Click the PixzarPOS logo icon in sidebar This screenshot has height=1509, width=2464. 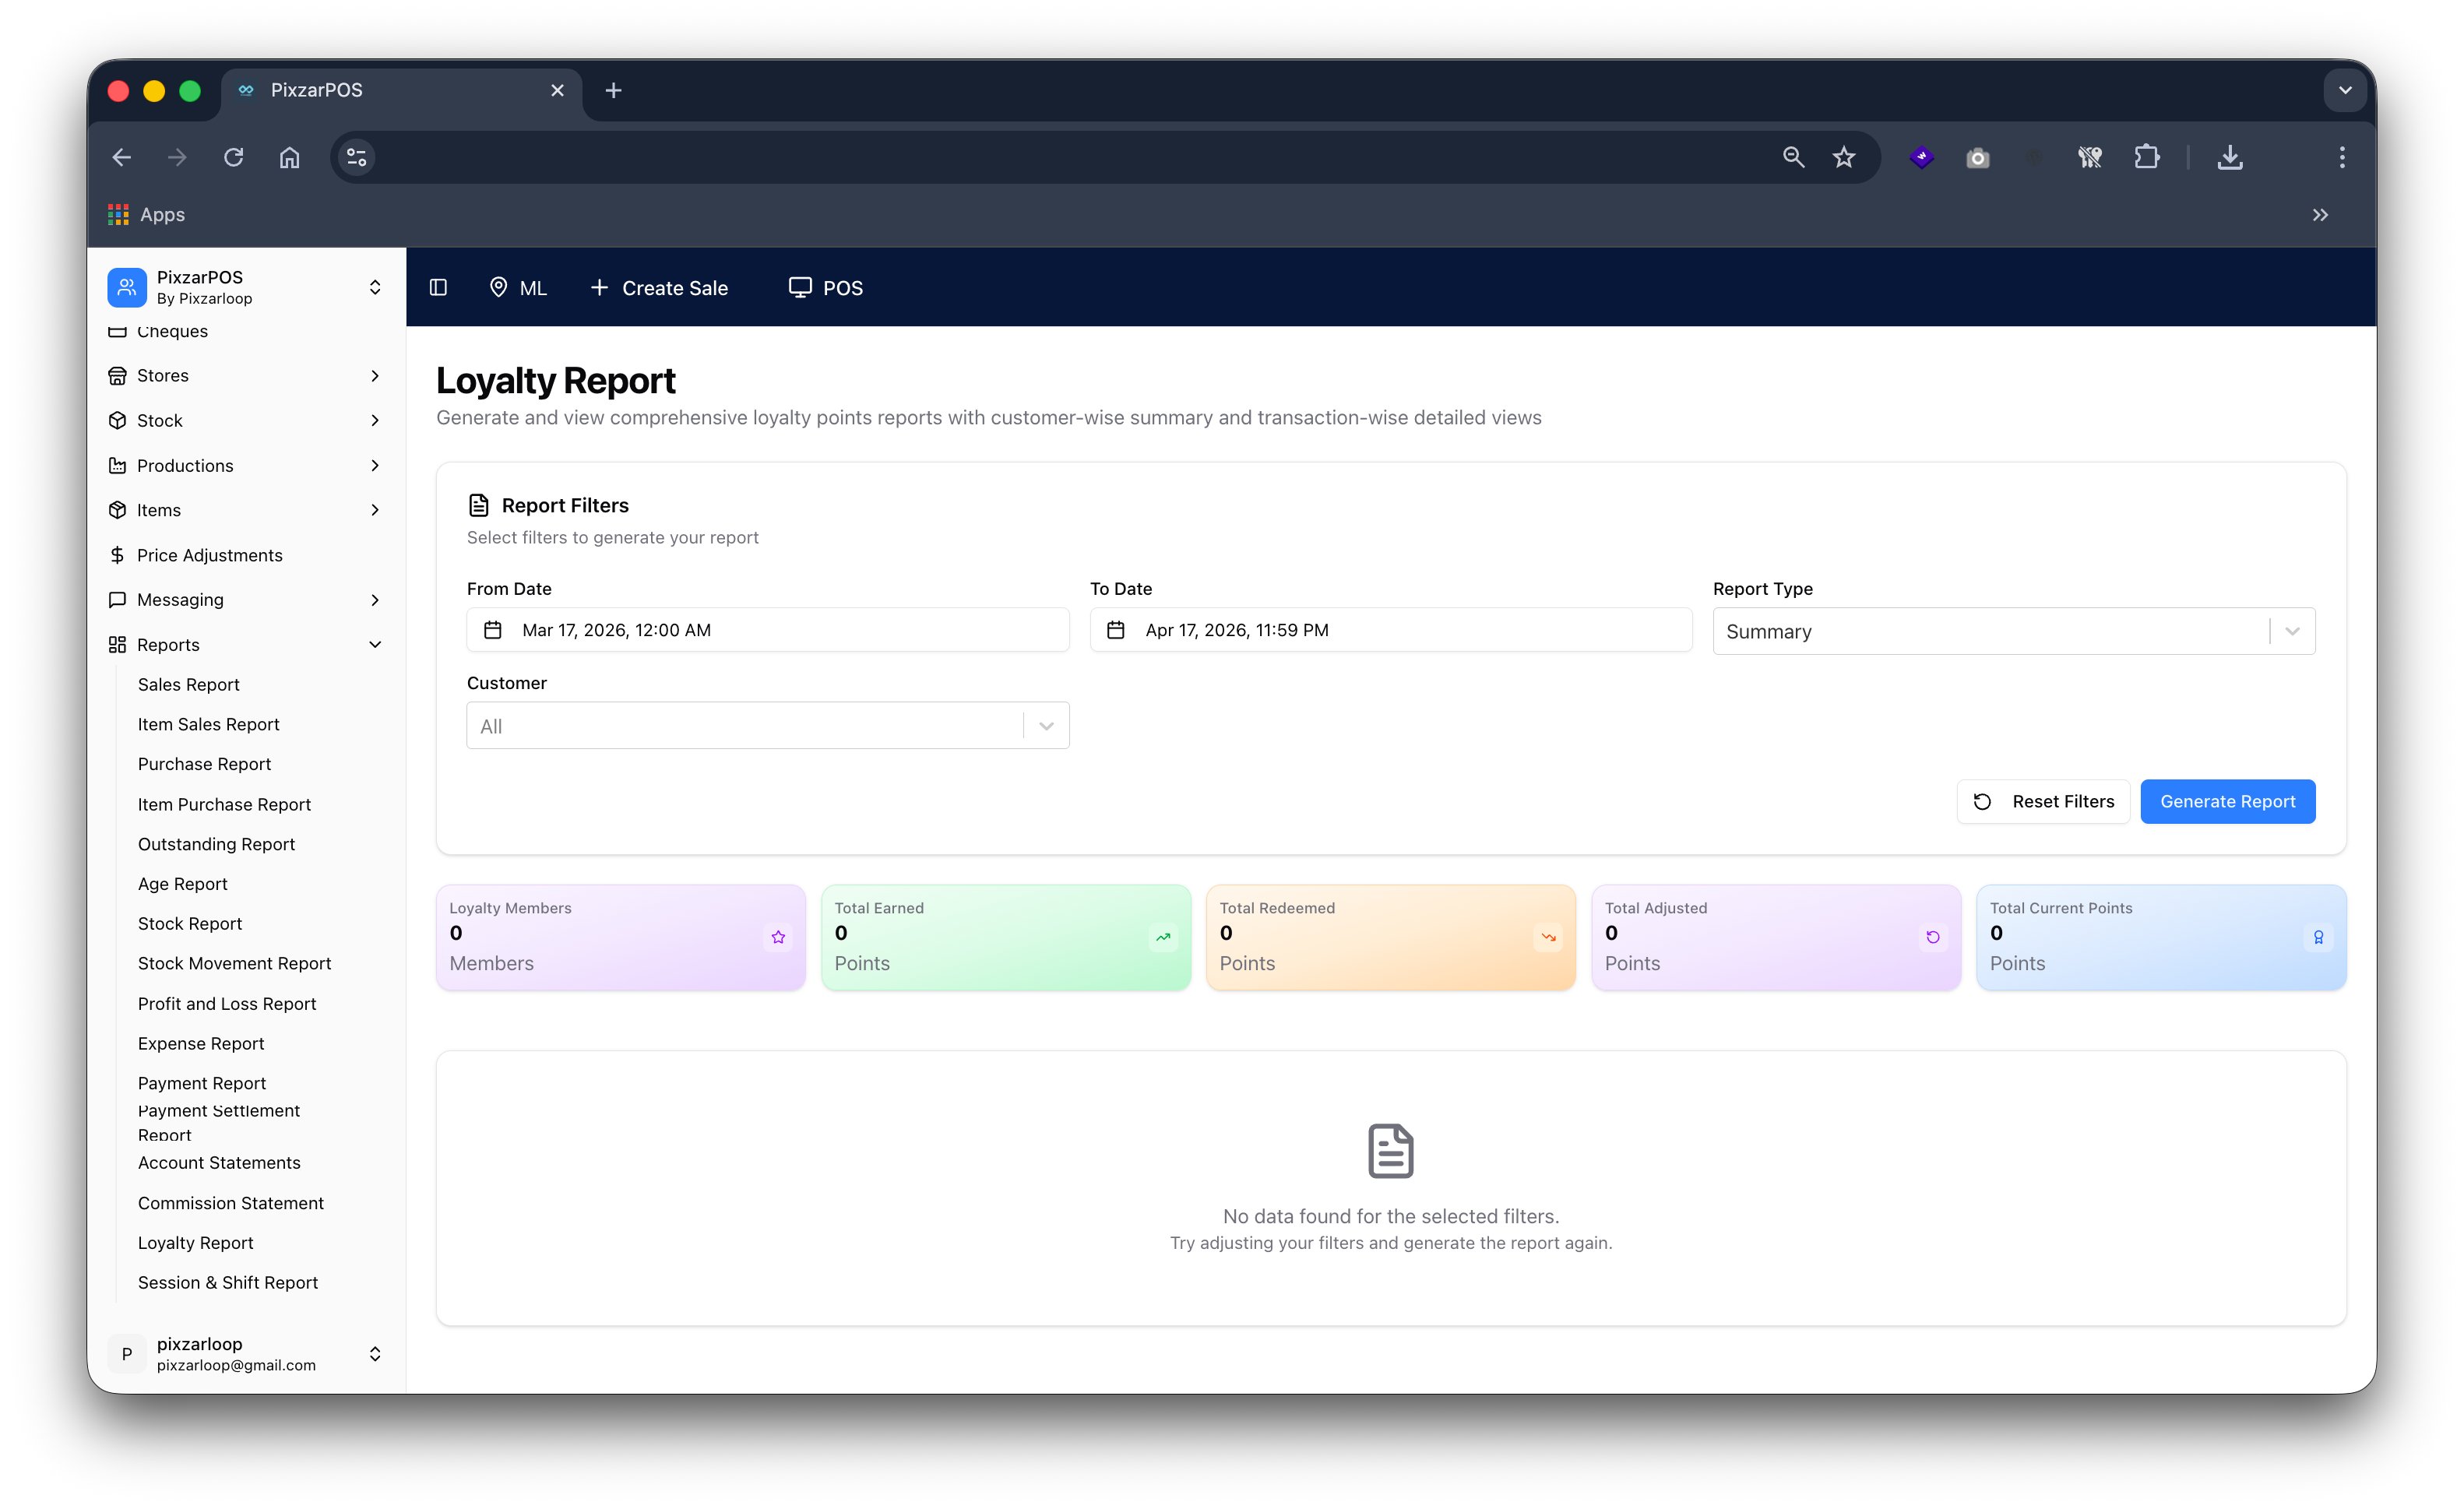coord(126,287)
